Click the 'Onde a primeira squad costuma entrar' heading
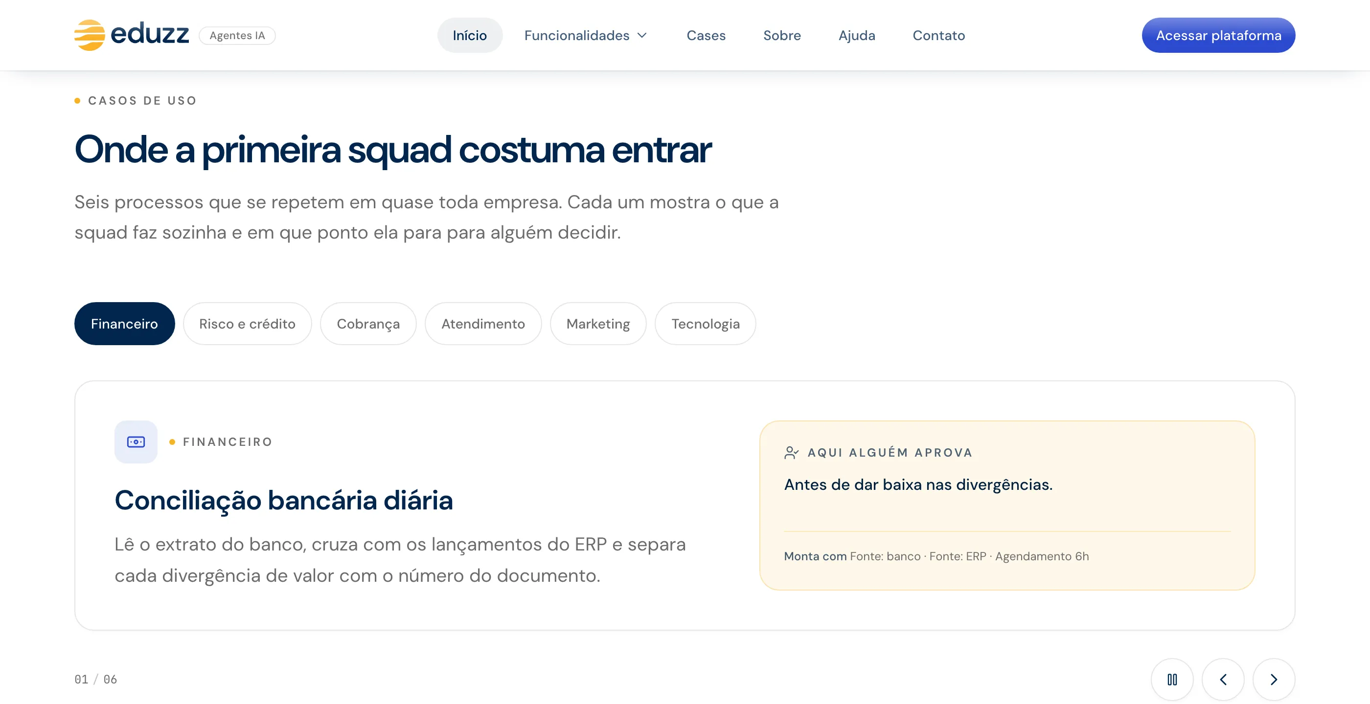This screenshot has width=1370, height=704. [393, 150]
